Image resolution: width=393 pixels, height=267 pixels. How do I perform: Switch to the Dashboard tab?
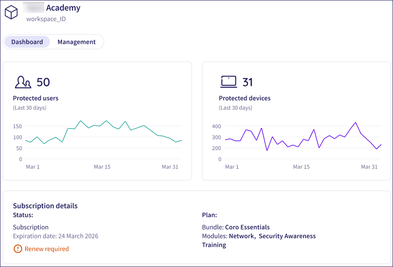pos(27,42)
